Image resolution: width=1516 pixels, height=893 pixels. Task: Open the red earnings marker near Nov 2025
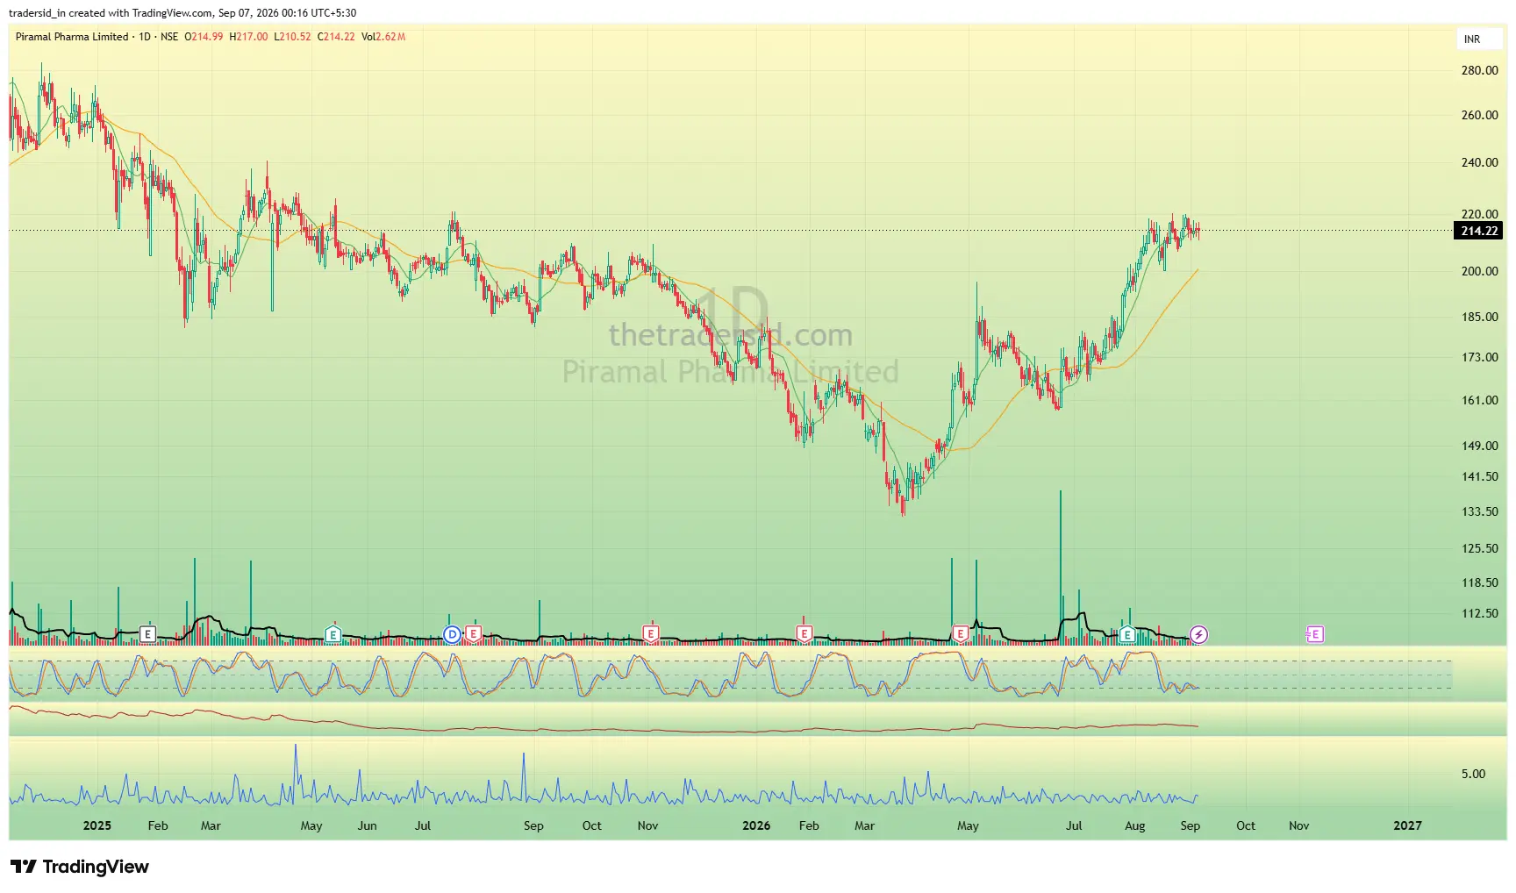click(651, 633)
